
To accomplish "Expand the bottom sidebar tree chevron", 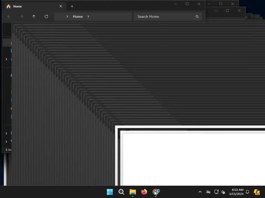I will [x=6, y=142].
